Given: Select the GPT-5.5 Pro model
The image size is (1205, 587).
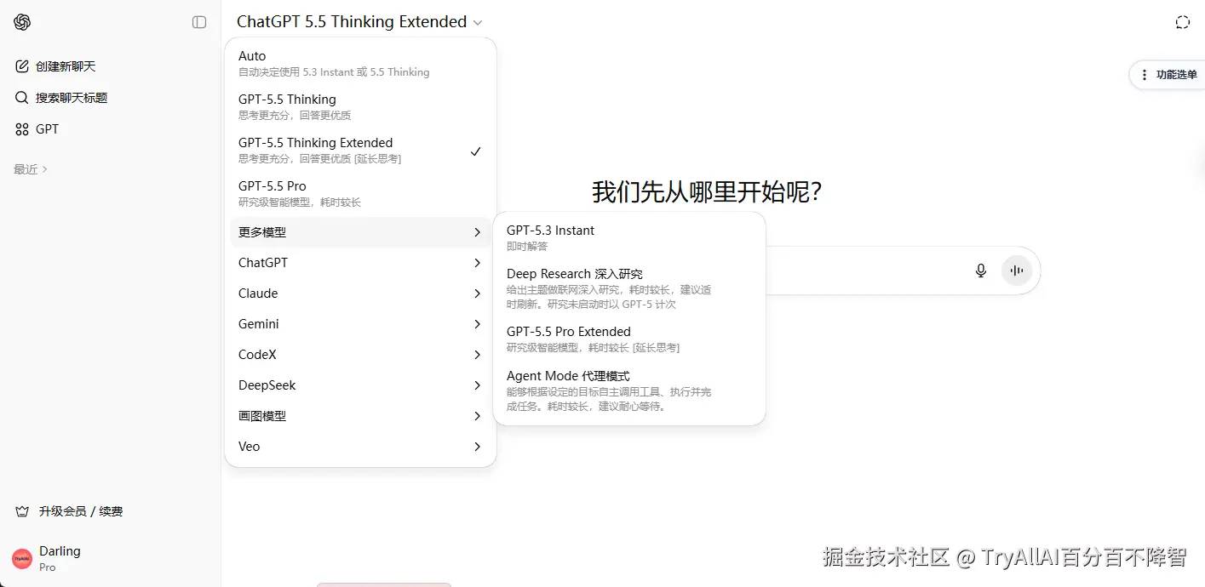Looking at the screenshot, I should click(360, 194).
